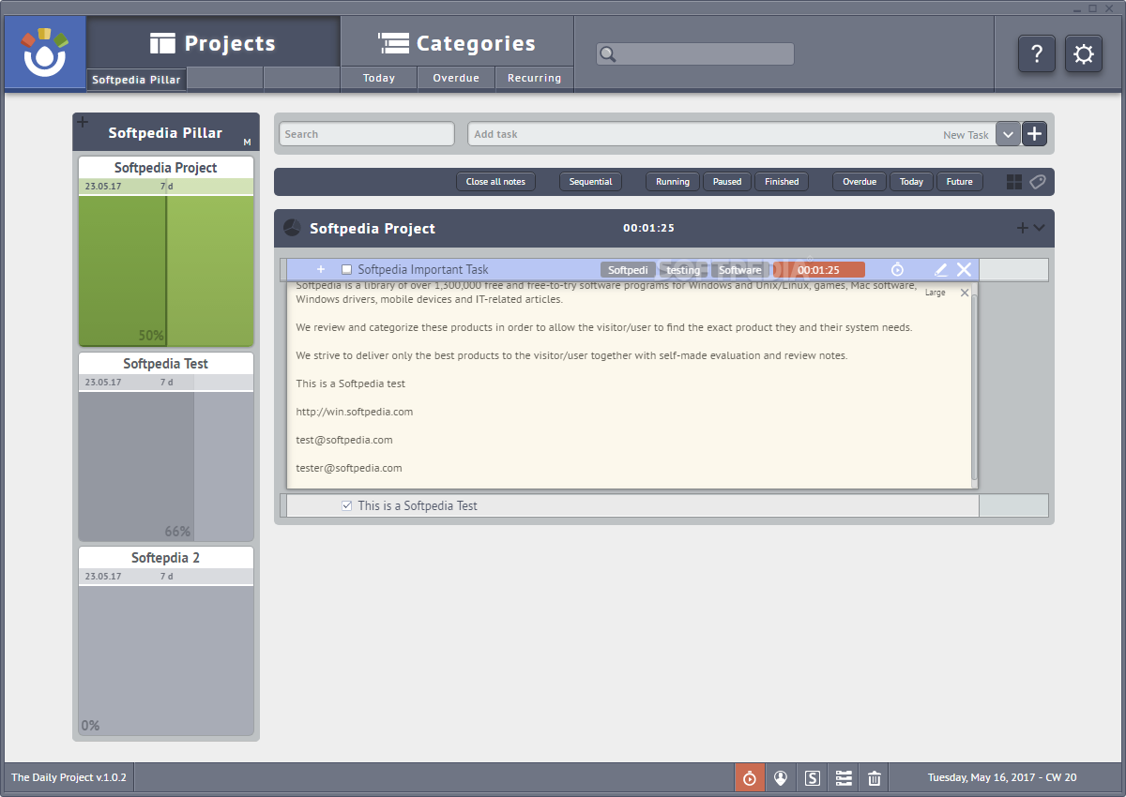Click the Software tag on task row
Viewport: 1126px width, 797px height.
coord(740,270)
